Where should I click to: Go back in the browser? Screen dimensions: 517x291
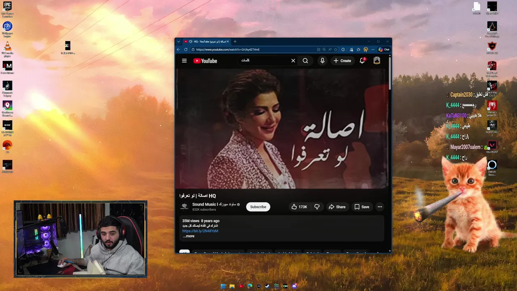[179, 49]
